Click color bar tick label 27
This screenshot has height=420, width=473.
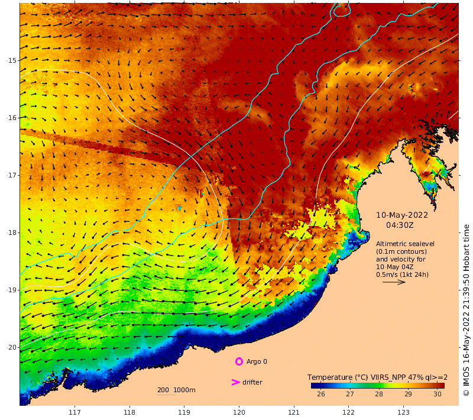coord(350,394)
